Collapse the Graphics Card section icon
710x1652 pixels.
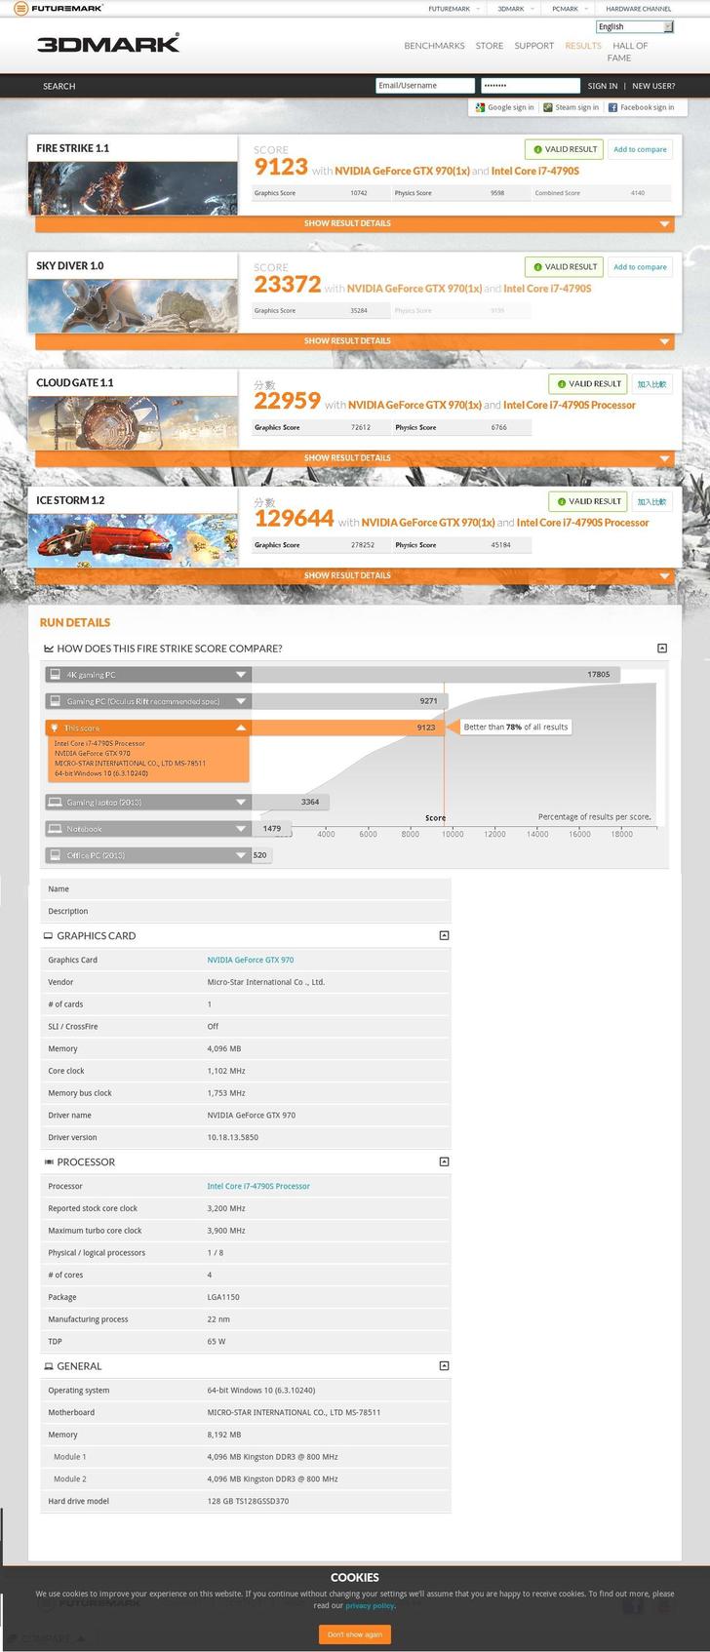tap(444, 935)
